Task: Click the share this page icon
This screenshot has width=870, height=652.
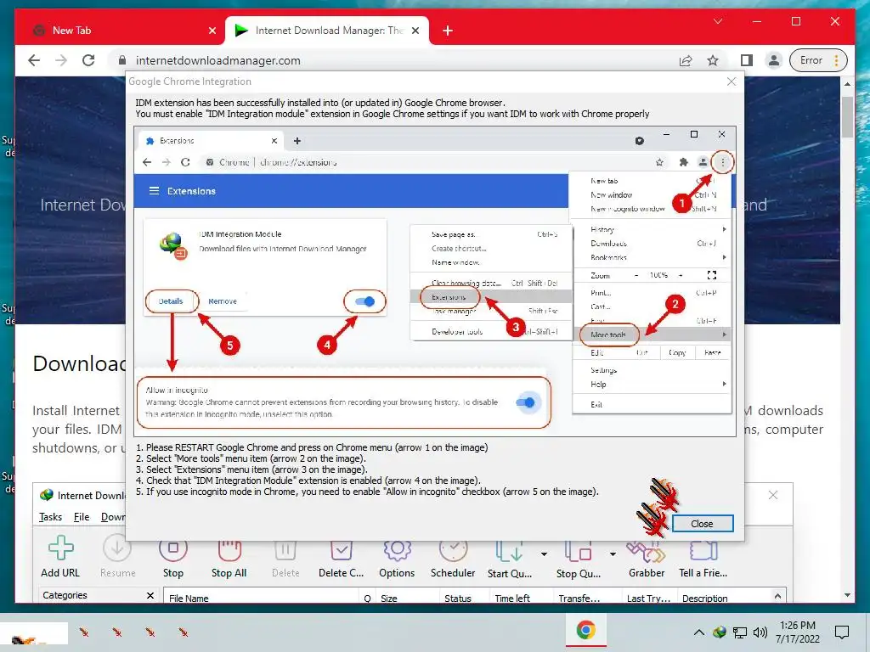Action: tap(686, 60)
